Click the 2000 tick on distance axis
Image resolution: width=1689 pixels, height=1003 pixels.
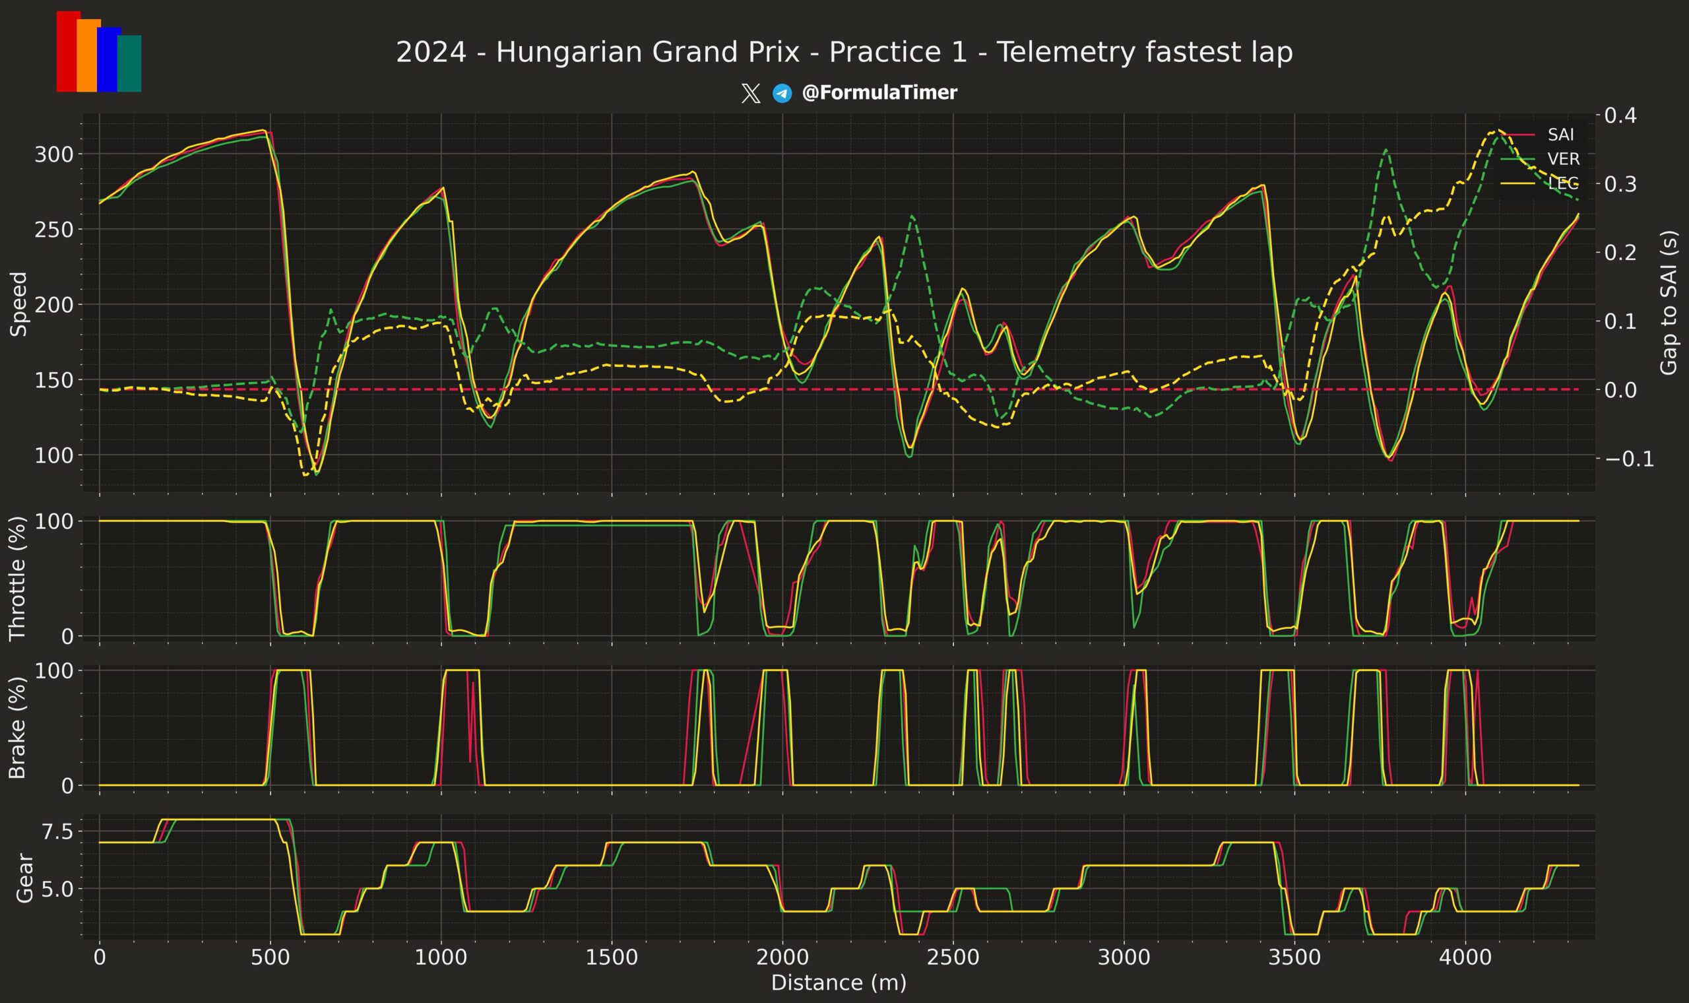pos(782,957)
